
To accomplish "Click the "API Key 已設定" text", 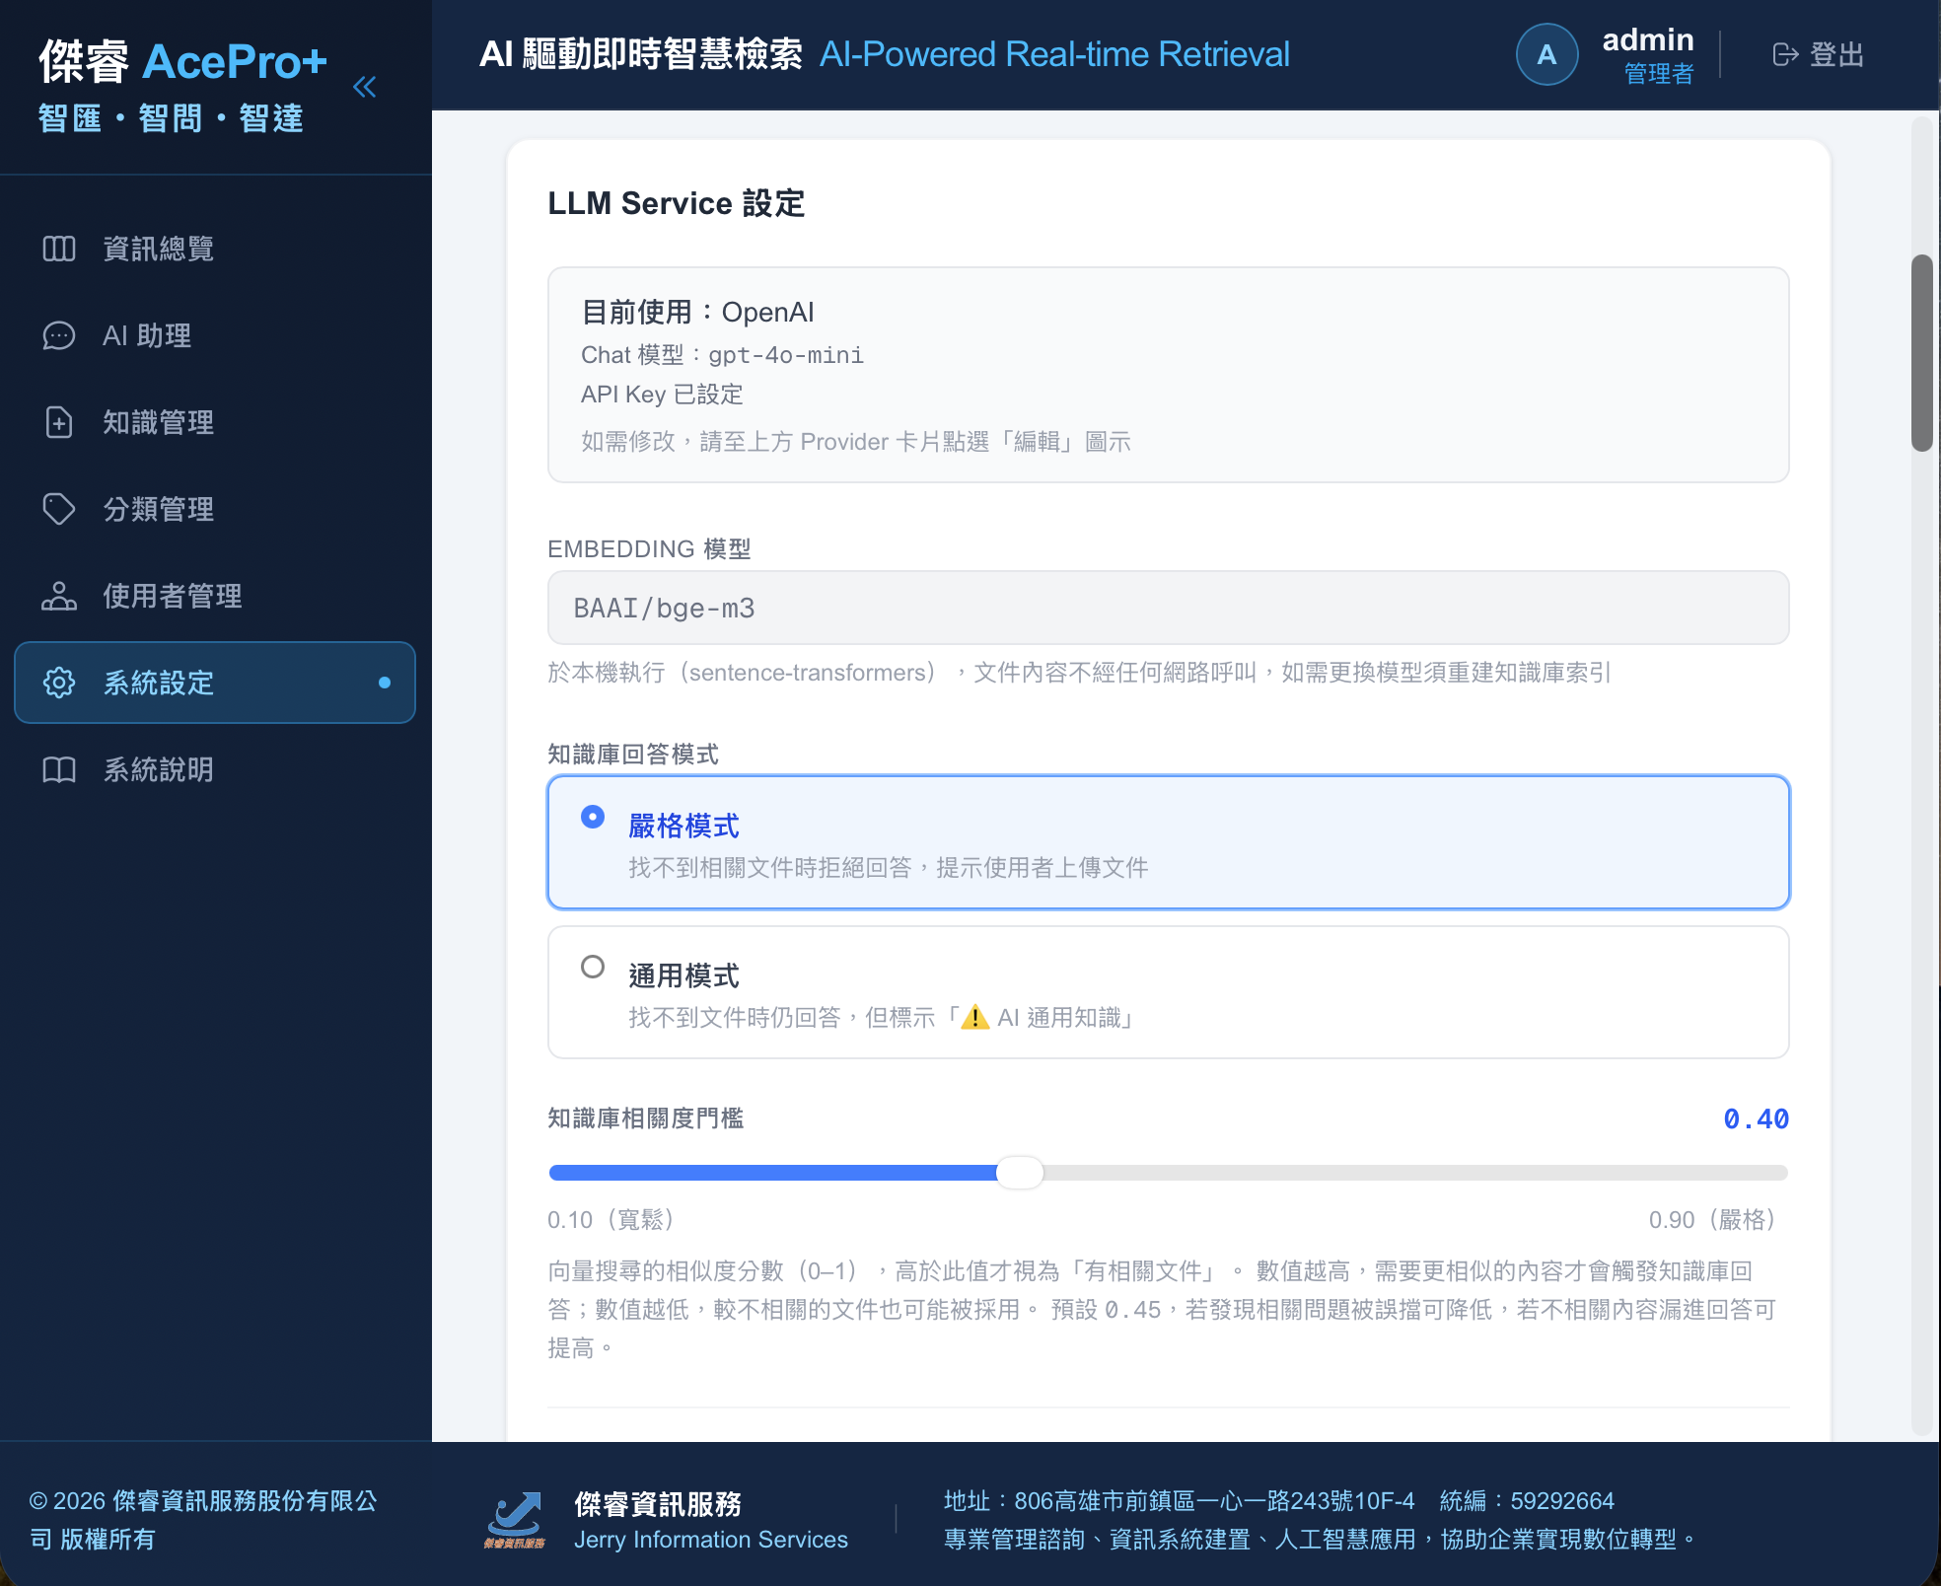I will [x=662, y=395].
